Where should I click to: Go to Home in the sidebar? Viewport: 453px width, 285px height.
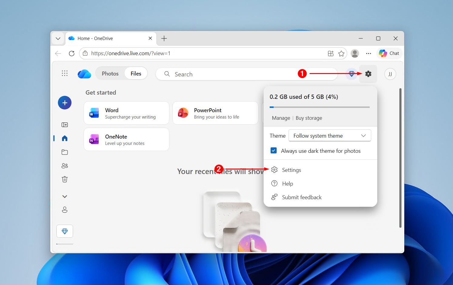(x=65, y=138)
